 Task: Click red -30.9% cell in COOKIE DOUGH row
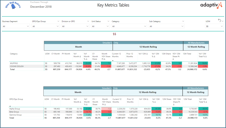[x=87, y=66]
